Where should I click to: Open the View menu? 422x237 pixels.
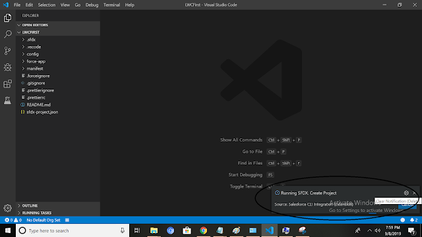coord(65,5)
